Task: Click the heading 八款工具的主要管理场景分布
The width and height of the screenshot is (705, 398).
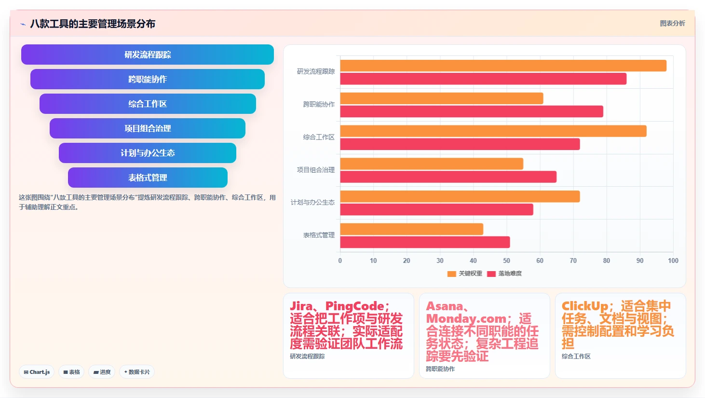Action: coord(93,24)
